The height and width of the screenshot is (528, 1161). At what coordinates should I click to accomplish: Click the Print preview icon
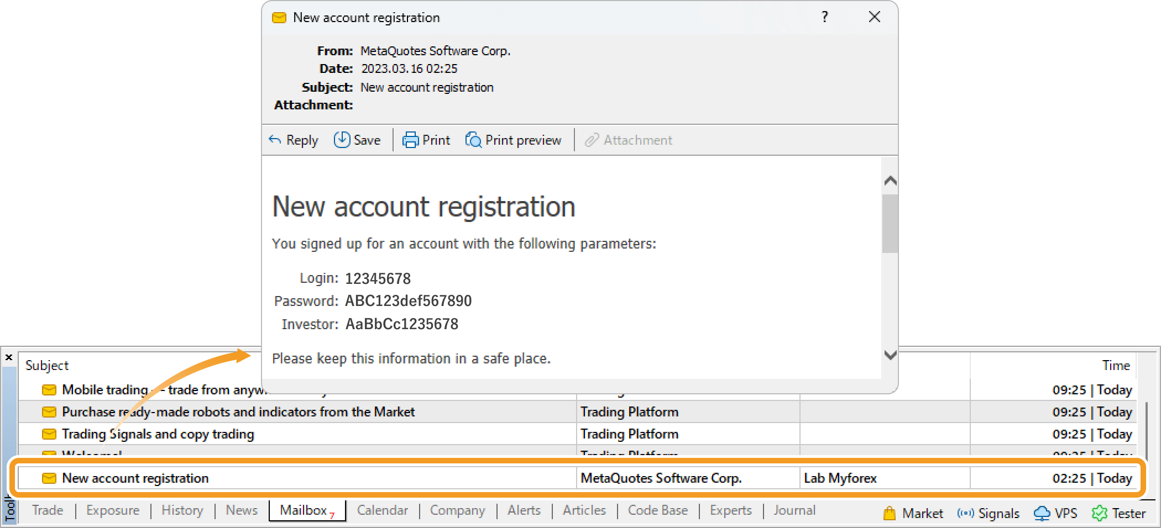473,140
